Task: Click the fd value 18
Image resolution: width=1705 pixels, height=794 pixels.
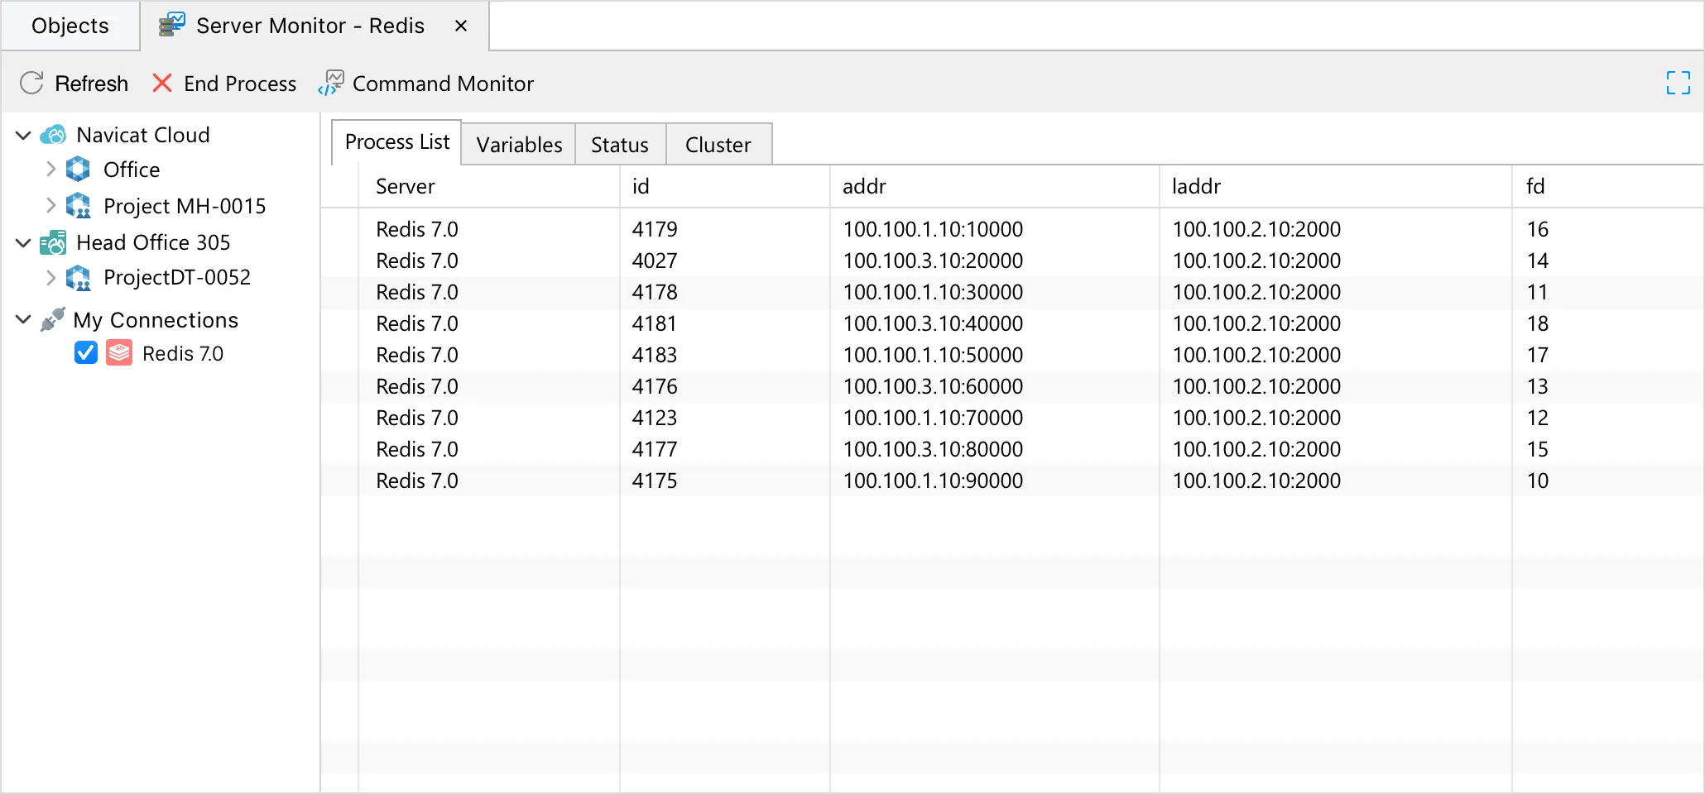Action: tap(1538, 323)
